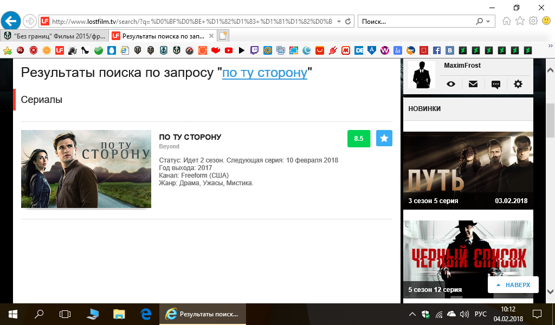Open the green Sberbank bookmark icon

pos(99,50)
